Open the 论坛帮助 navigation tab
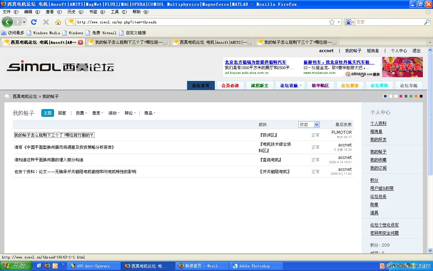Viewport: 433px width, 271px height. pyautogui.click(x=379, y=85)
